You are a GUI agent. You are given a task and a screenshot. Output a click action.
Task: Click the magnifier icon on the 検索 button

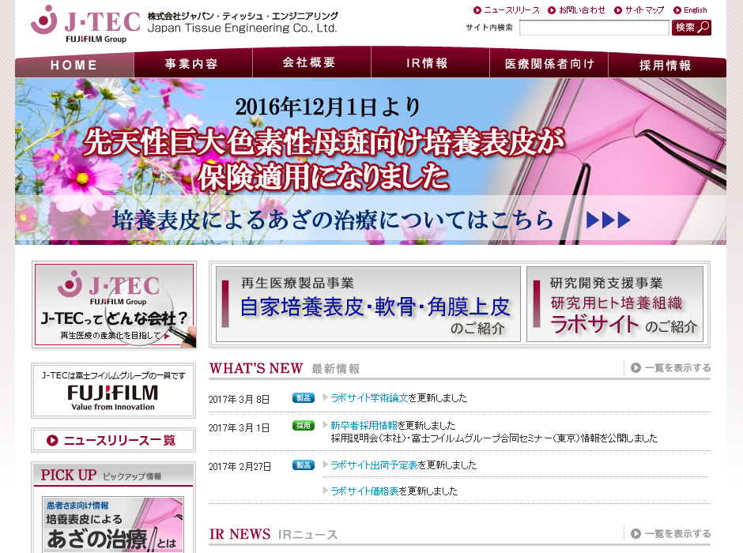point(703,28)
